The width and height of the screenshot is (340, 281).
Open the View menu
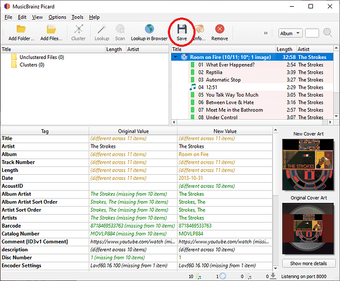[x=37, y=17]
